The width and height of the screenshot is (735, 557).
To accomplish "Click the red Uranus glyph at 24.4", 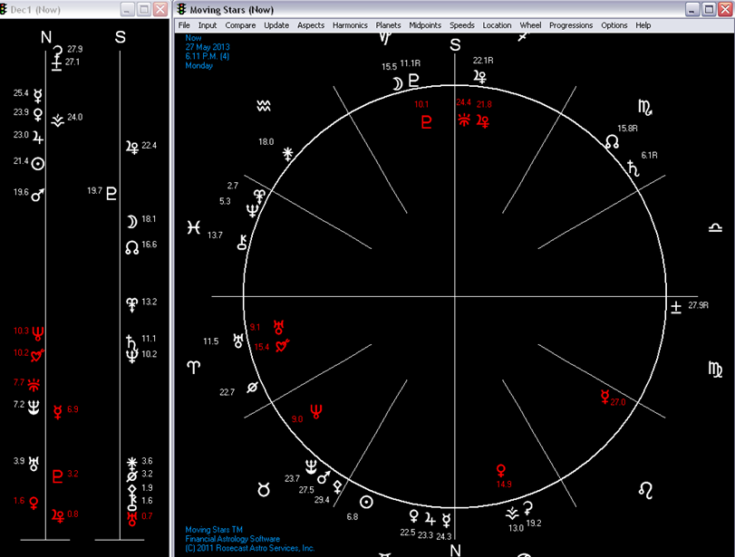I will 464,120.
